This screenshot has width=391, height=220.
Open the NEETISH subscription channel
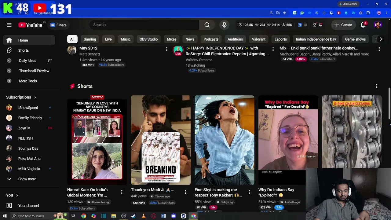point(29,138)
